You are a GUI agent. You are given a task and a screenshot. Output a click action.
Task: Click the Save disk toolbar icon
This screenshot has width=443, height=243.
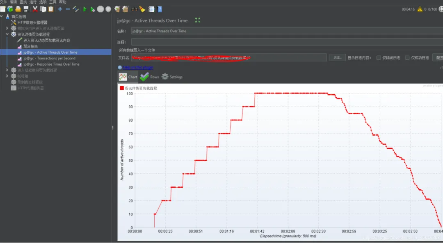click(x=26, y=9)
